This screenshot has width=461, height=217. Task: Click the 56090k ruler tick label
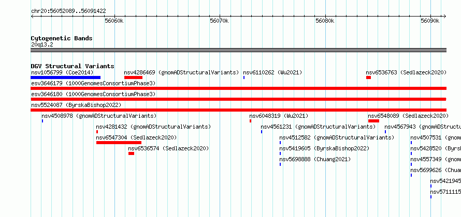430,21
